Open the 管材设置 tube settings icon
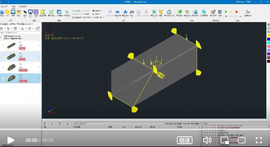The width and height of the screenshot is (270, 147). point(51,13)
